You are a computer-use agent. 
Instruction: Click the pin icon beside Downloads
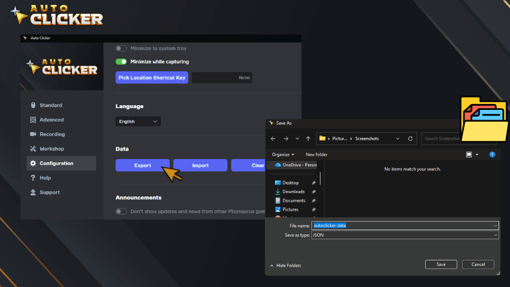click(x=313, y=192)
